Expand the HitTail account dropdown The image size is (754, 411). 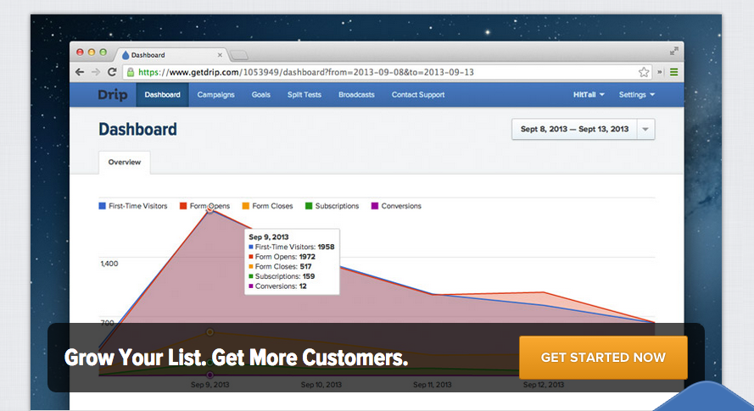[589, 95]
